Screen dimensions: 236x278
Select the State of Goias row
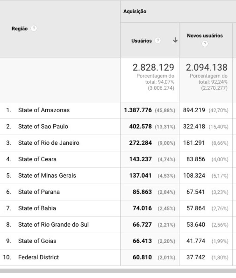(37, 241)
